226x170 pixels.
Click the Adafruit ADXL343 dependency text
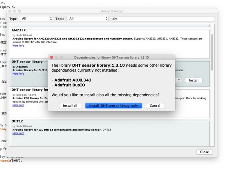(x=73, y=80)
